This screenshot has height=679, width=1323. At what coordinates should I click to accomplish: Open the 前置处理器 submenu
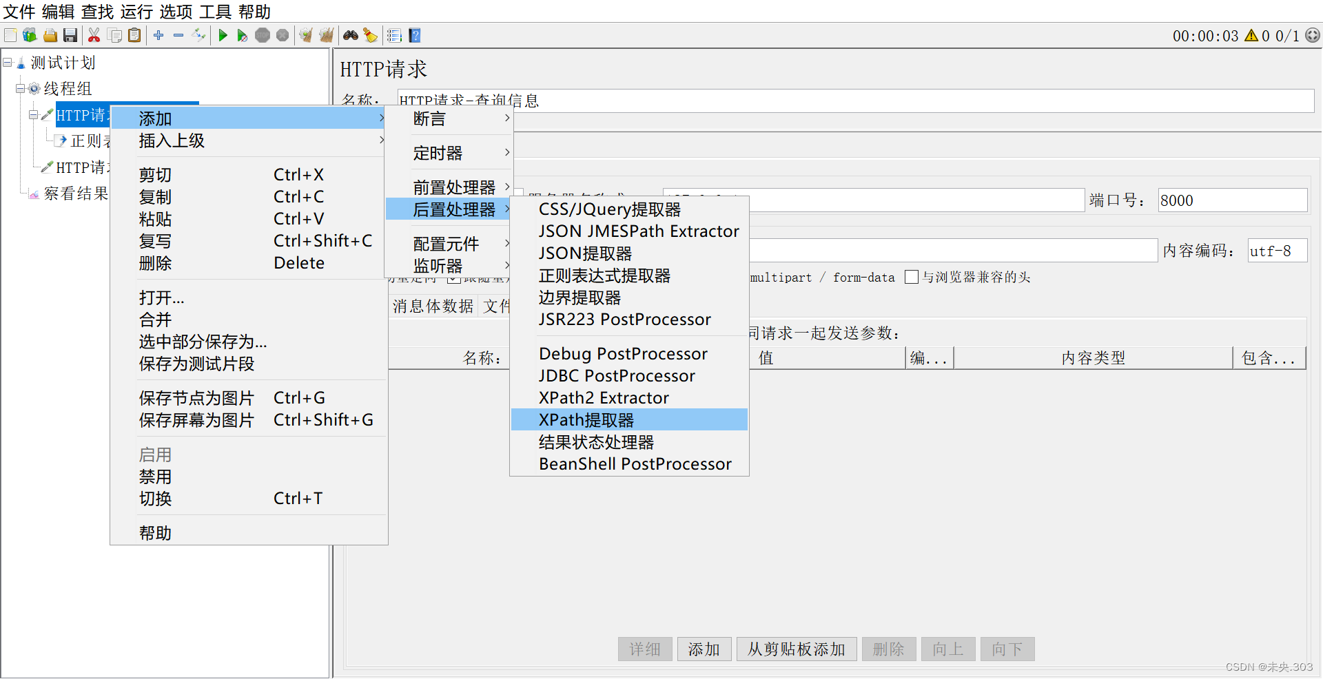(x=449, y=187)
